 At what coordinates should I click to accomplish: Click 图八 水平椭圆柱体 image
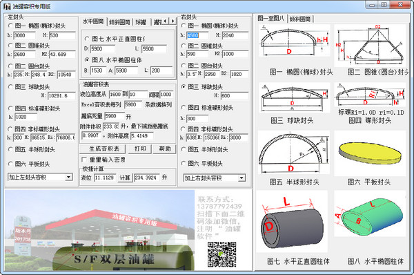click(x=370, y=214)
